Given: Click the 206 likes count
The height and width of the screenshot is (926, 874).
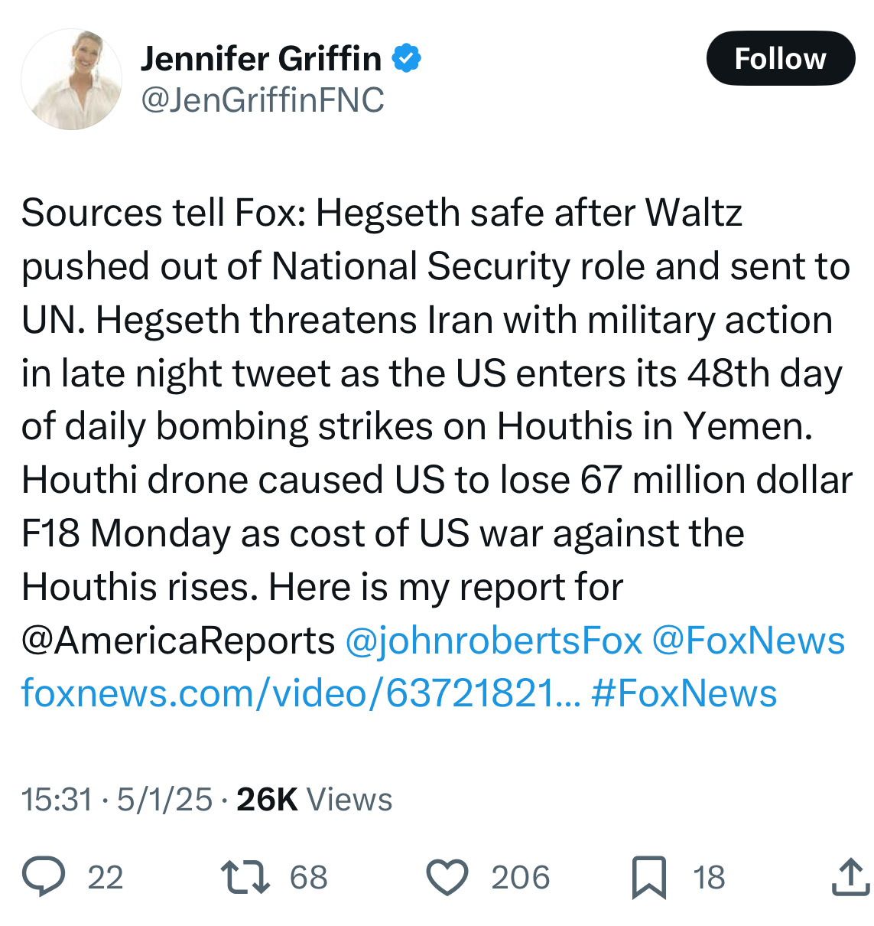Looking at the screenshot, I should [521, 878].
